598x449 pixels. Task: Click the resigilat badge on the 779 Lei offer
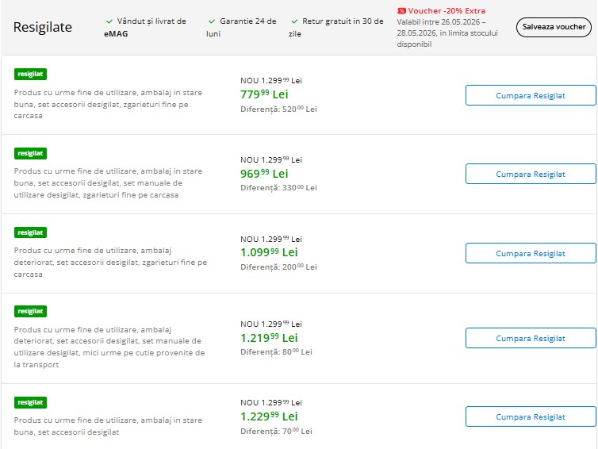30,74
